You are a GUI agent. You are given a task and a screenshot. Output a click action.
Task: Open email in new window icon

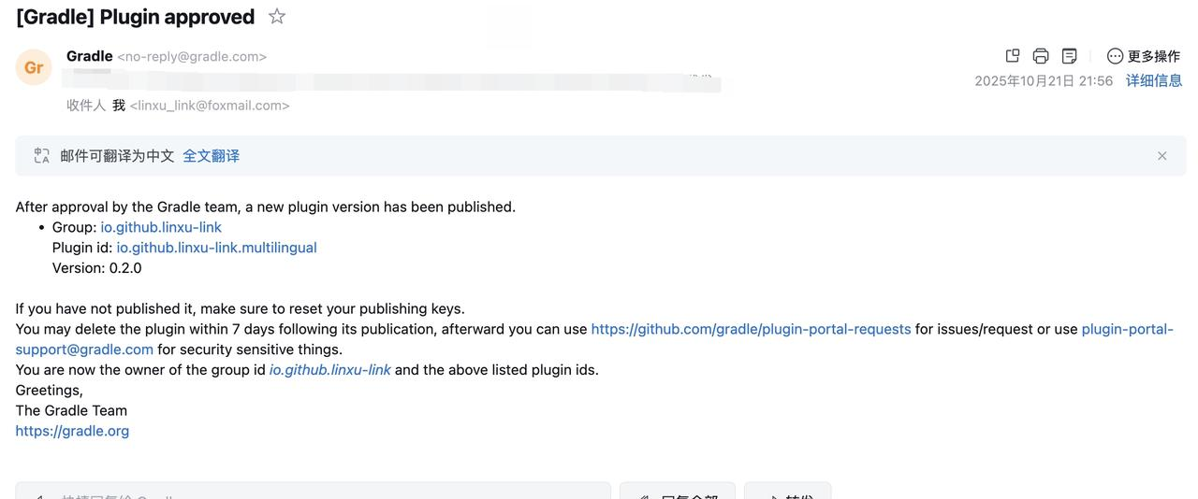(1012, 56)
